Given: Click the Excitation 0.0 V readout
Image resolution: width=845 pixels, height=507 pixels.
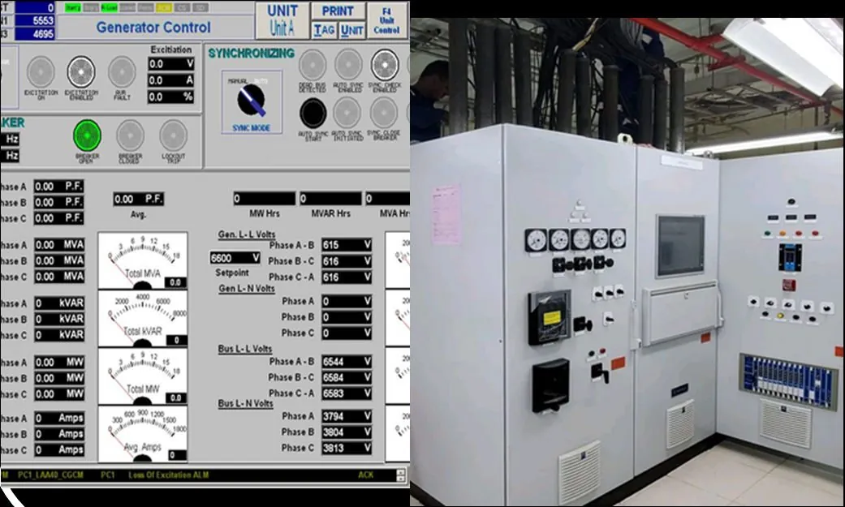Looking at the screenshot, I should (x=170, y=64).
